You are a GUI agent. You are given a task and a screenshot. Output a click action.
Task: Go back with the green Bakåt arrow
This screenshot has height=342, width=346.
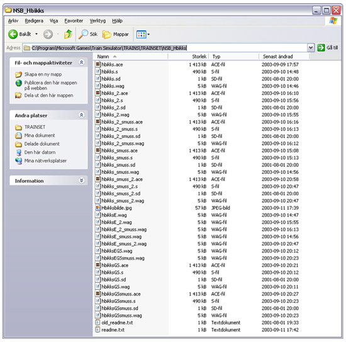point(13,34)
